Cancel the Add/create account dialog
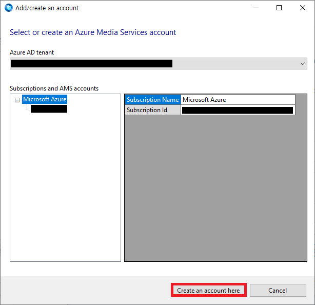Screen dimensions: 315x305 (x=278, y=290)
